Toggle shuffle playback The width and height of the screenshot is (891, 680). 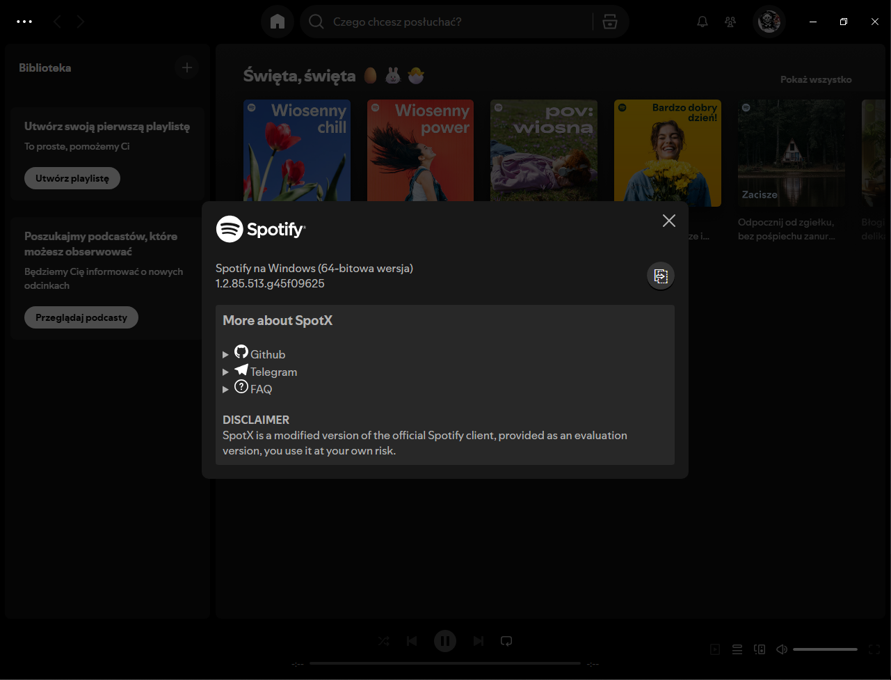(384, 641)
